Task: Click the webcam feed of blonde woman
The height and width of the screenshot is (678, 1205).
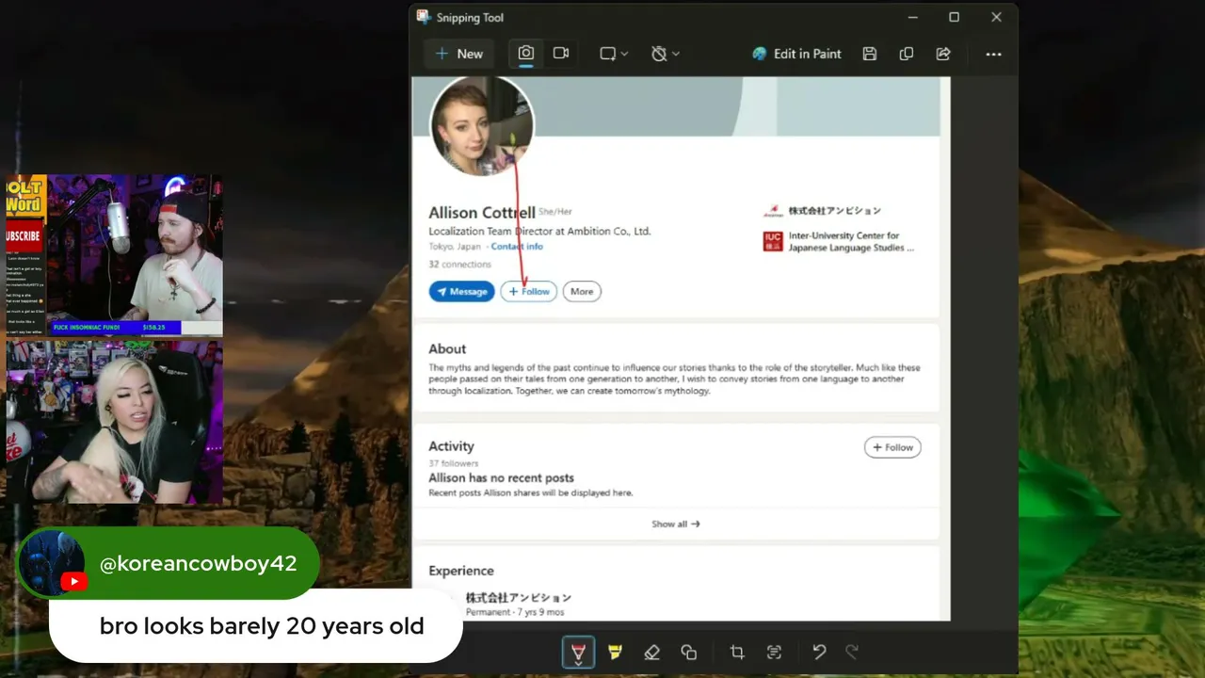Action: pos(115,422)
